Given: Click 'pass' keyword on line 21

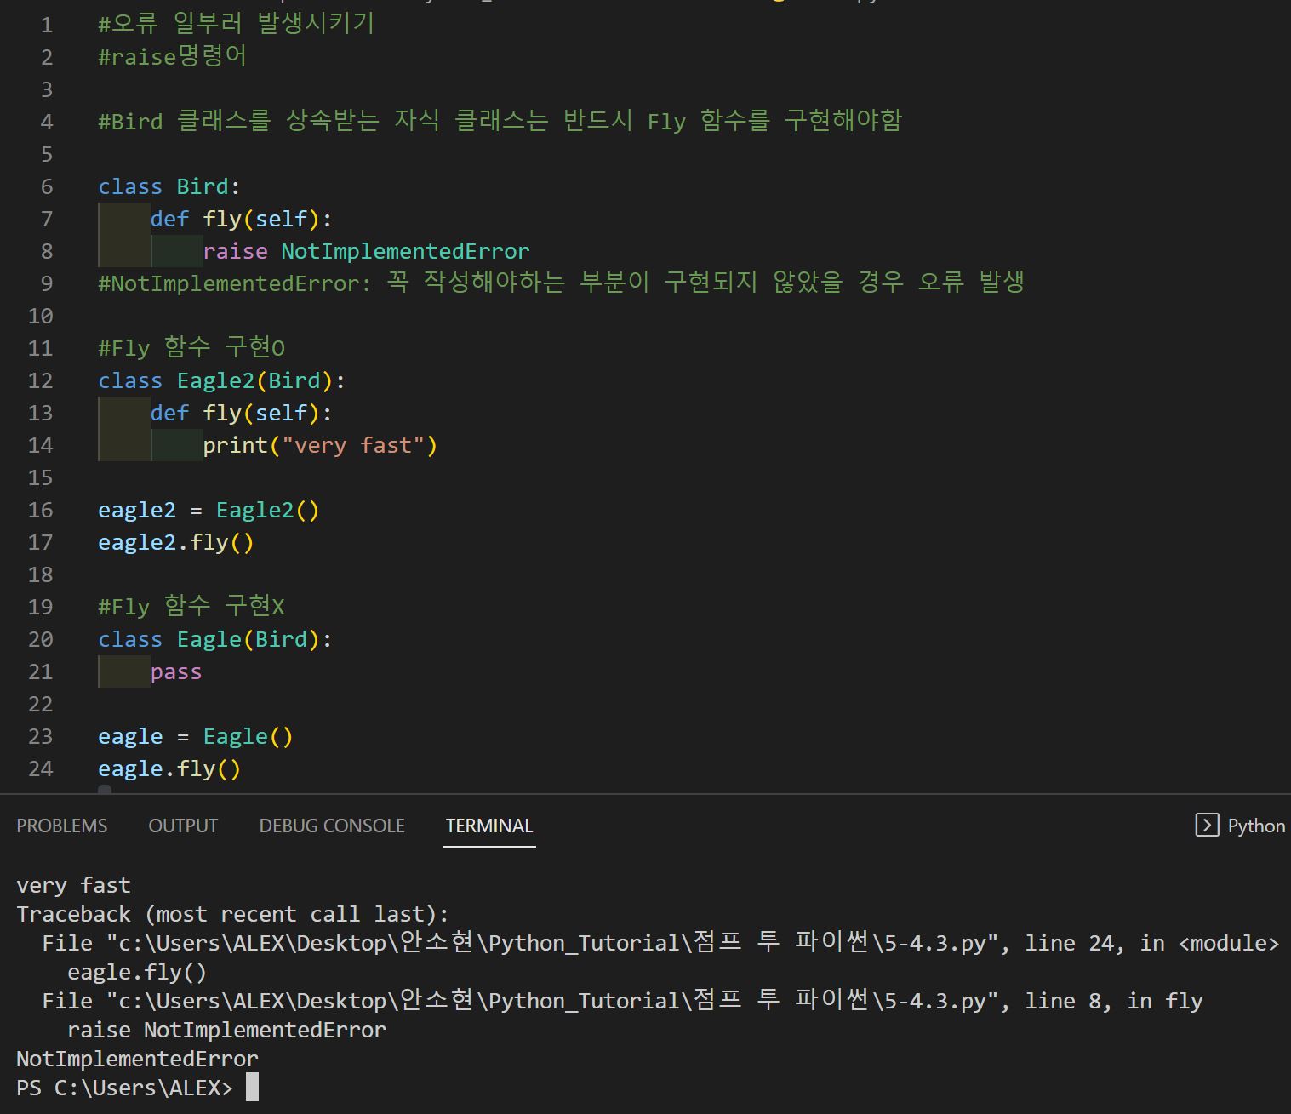Looking at the screenshot, I should click(x=176, y=671).
